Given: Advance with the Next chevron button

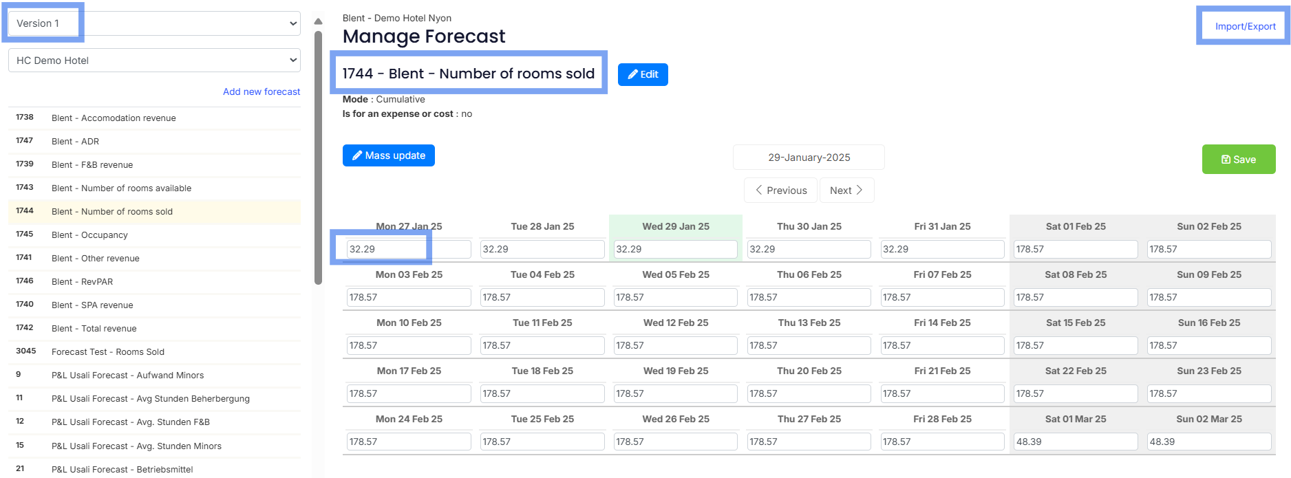Looking at the screenshot, I should 846,191.
